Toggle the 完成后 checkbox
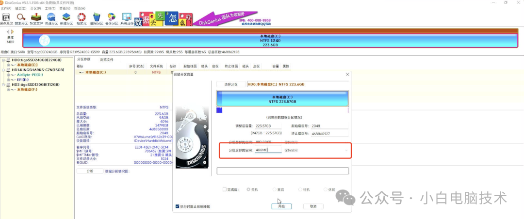Screen dimensions: 524x219 225,189
